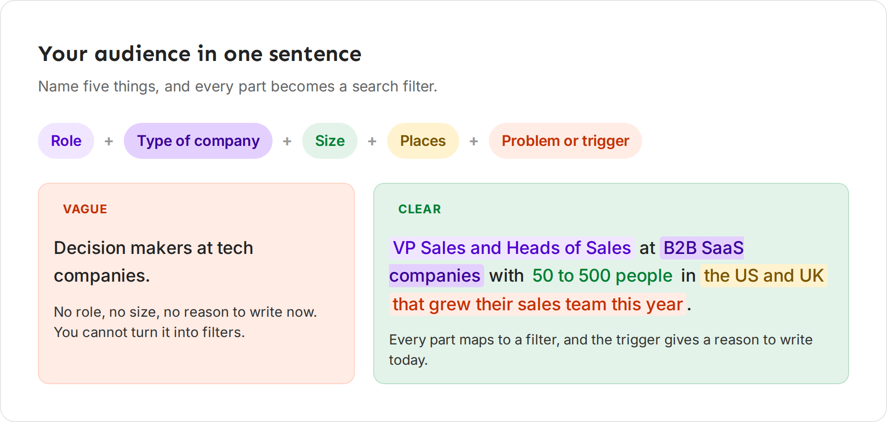
Task: Click the CLEAR card label
Action: point(419,209)
